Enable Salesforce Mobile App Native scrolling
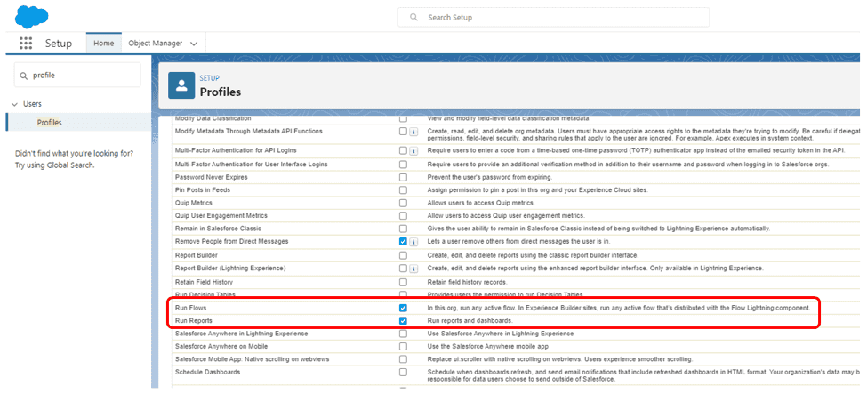The image size is (867, 410). coord(403,359)
